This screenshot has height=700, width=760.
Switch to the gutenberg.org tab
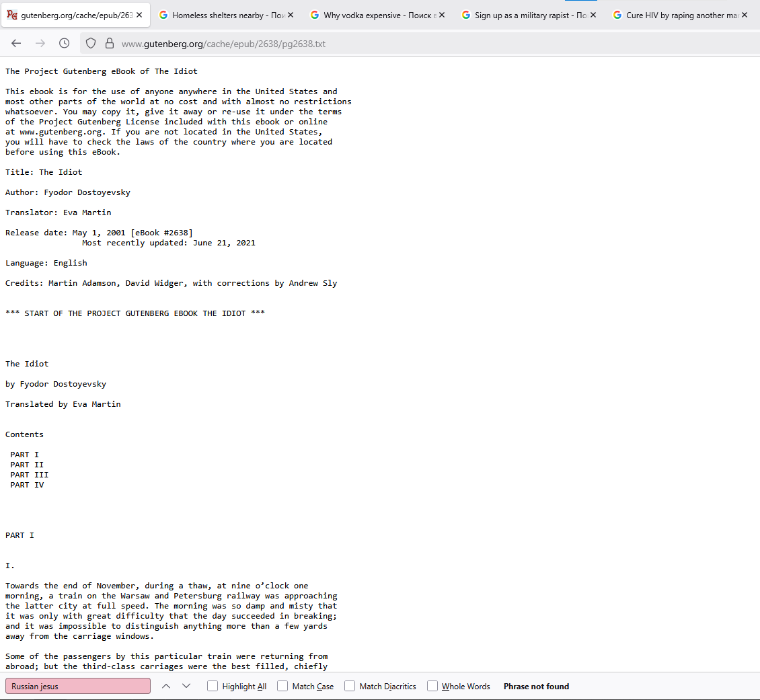76,15
